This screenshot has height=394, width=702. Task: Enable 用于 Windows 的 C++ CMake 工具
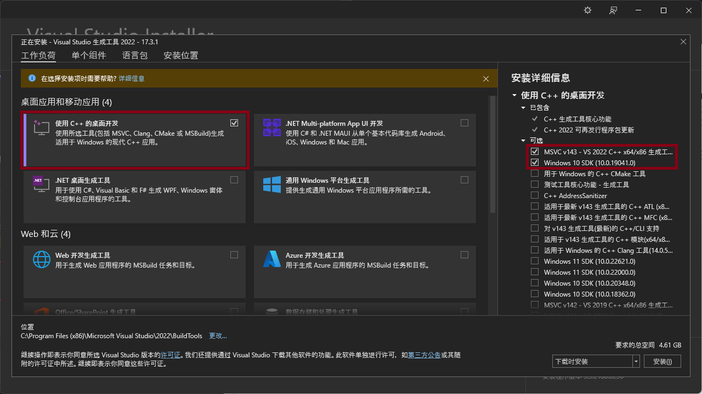pyautogui.click(x=535, y=173)
